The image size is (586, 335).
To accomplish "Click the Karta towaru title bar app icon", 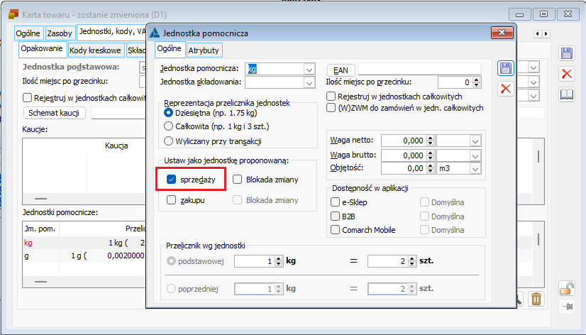I will [13, 15].
